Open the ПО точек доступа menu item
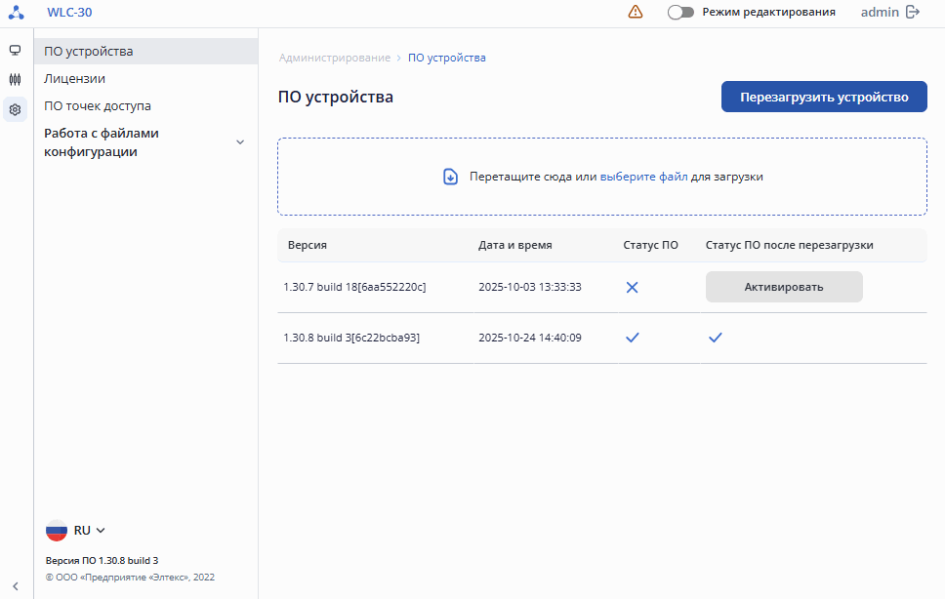This screenshot has height=599, width=945. (98, 105)
